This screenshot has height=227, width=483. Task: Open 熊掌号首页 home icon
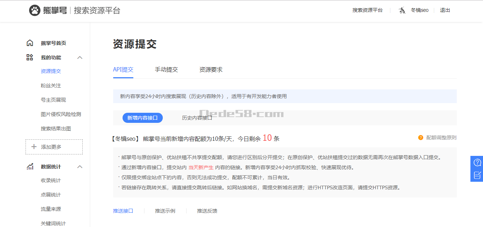pos(30,43)
